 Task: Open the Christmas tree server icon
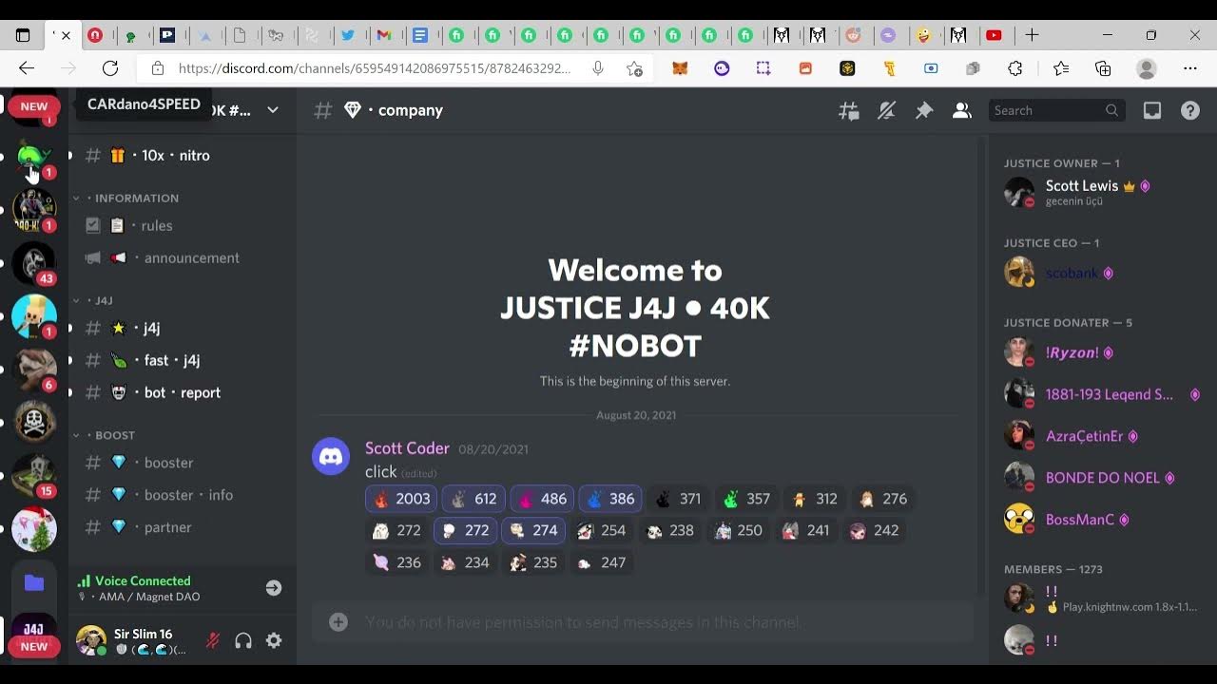tap(34, 529)
